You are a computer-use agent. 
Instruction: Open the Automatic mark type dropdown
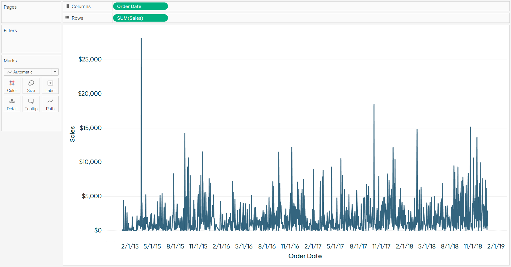click(31, 72)
